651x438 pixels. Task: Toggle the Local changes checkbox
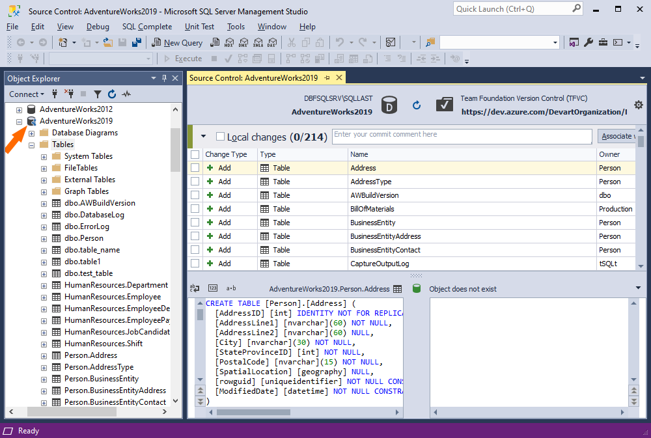tap(221, 137)
